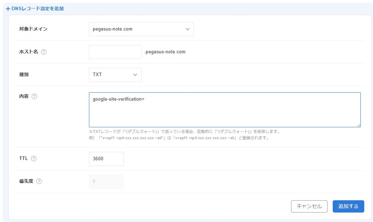Image resolution: width=373 pixels, height=222 pixels.
Task: Focus the TTL field containing 3600
Action: [x=106, y=159]
